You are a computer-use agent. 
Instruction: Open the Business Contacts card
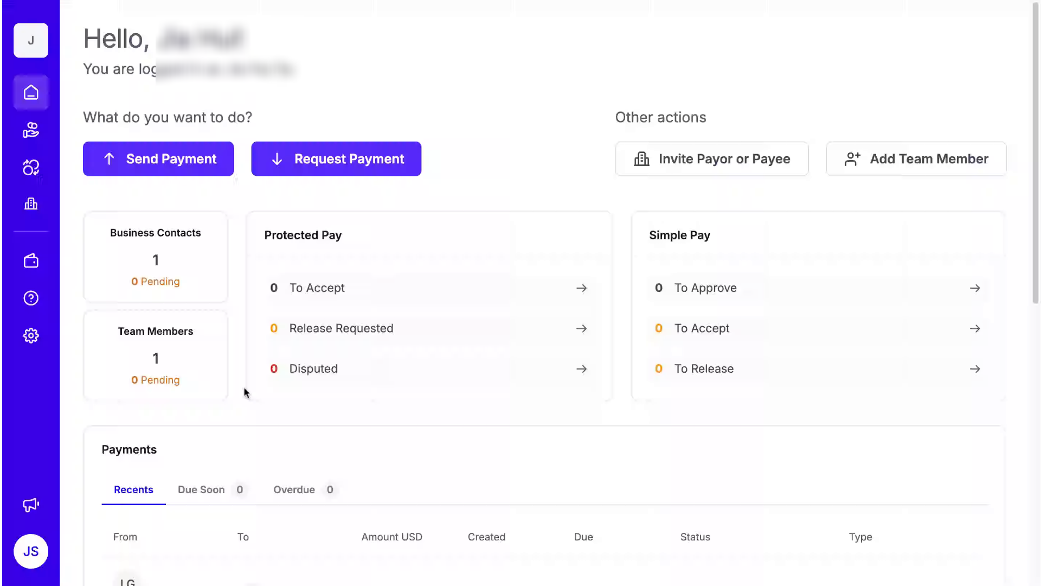pos(156,257)
